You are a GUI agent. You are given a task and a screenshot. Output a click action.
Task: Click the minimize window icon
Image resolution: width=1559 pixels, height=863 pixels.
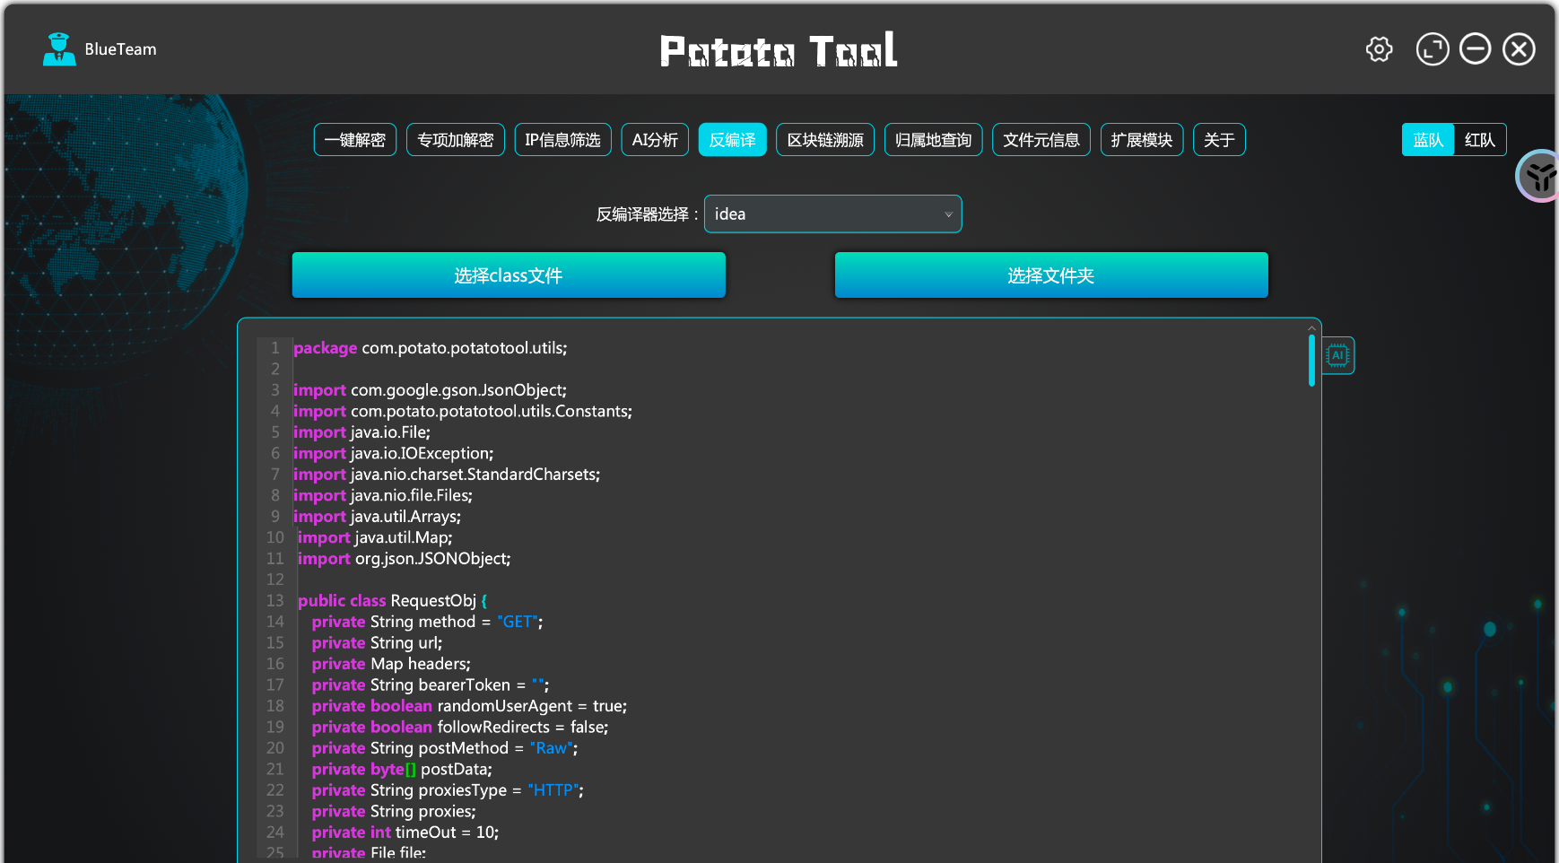tap(1476, 49)
